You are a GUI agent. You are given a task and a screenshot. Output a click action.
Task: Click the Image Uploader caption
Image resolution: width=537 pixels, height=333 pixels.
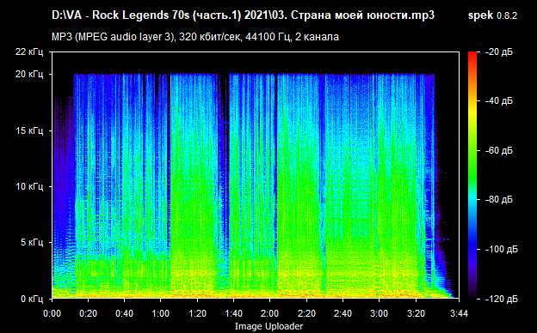pyautogui.click(x=268, y=326)
